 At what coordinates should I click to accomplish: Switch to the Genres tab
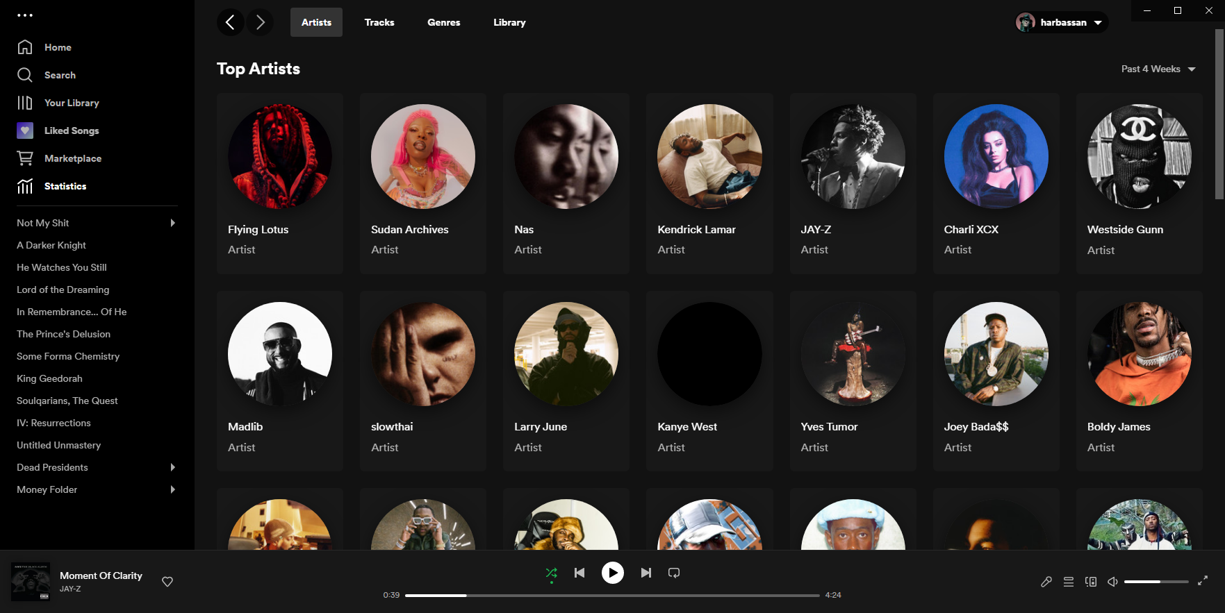[443, 22]
